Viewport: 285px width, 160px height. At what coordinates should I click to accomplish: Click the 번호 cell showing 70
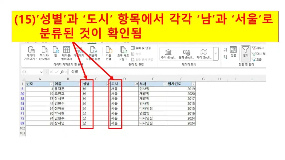coord(40,113)
